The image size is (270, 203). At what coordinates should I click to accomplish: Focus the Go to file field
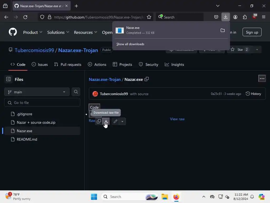pos(42,103)
